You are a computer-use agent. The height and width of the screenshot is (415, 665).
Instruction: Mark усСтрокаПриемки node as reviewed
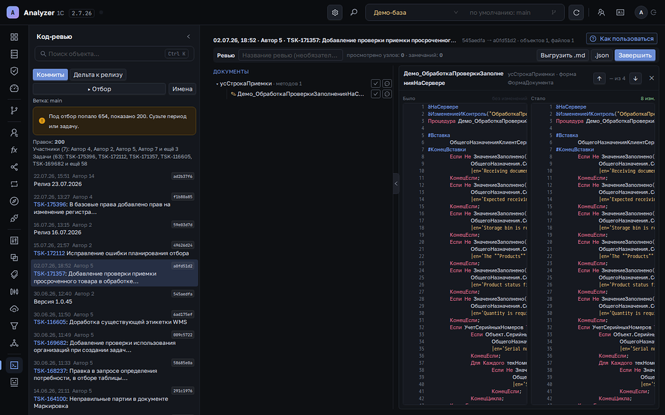tap(375, 84)
